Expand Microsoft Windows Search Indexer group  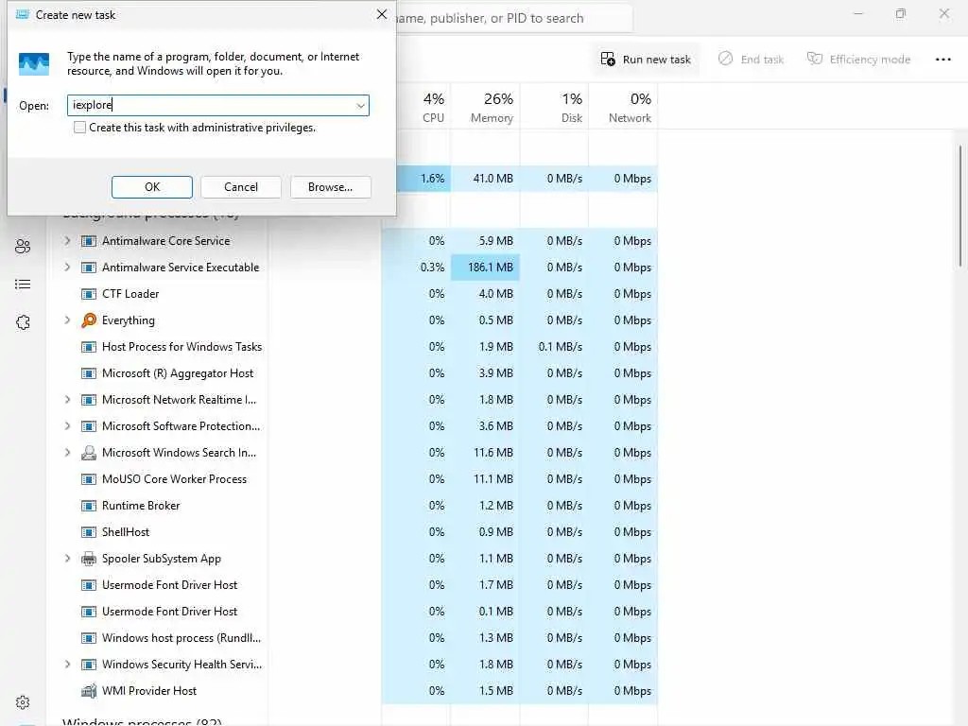tap(67, 453)
